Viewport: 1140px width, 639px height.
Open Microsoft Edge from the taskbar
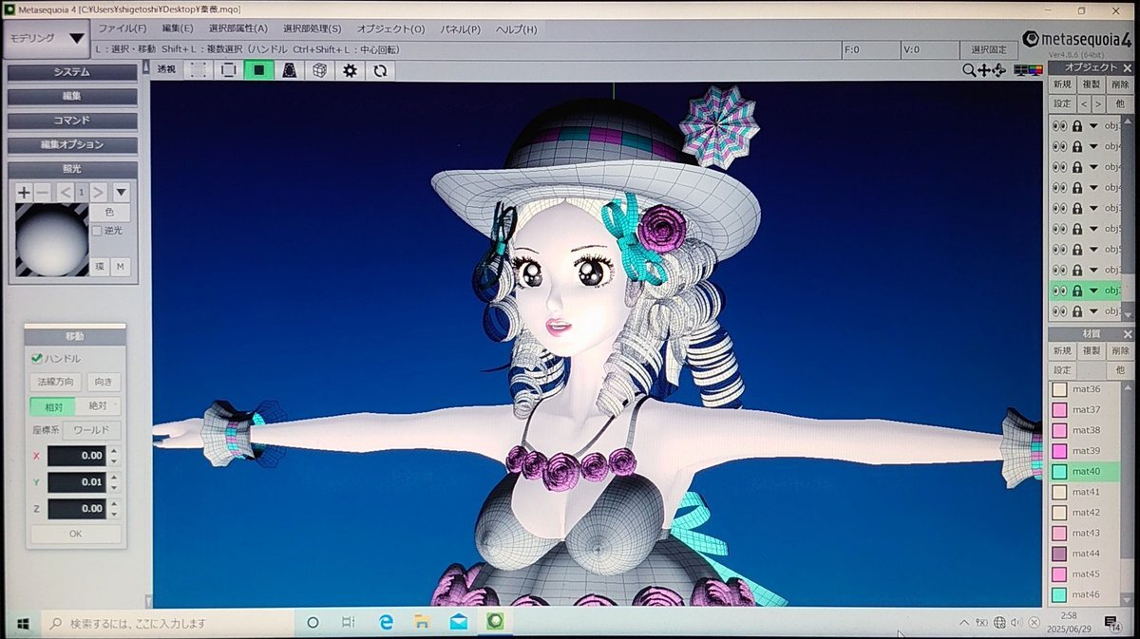386,623
